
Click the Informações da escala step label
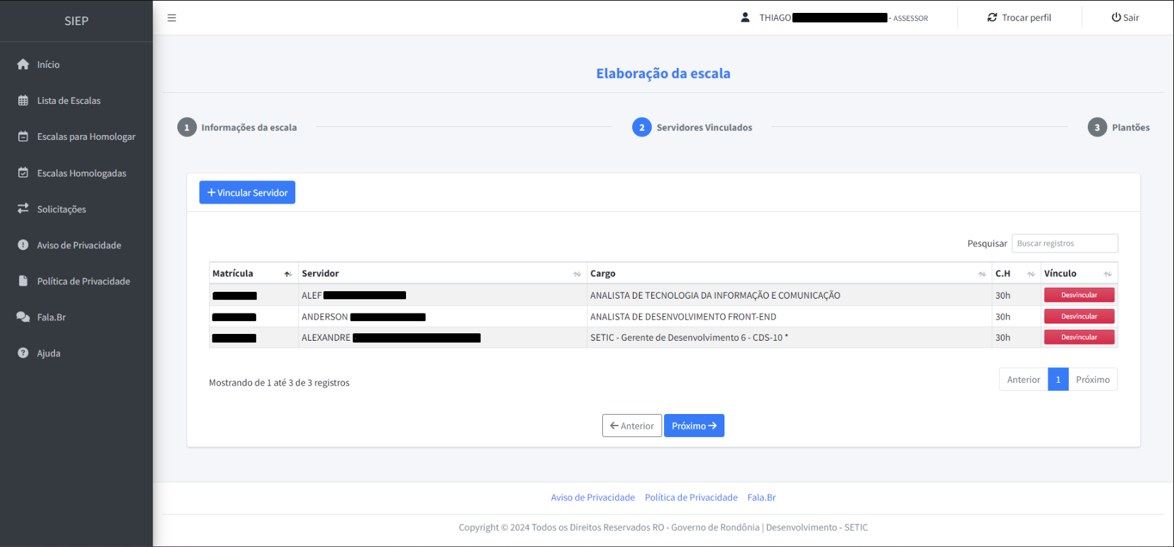click(x=249, y=128)
